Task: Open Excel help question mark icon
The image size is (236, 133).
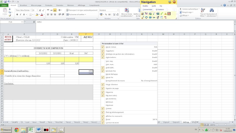Action: pos(224,5)
